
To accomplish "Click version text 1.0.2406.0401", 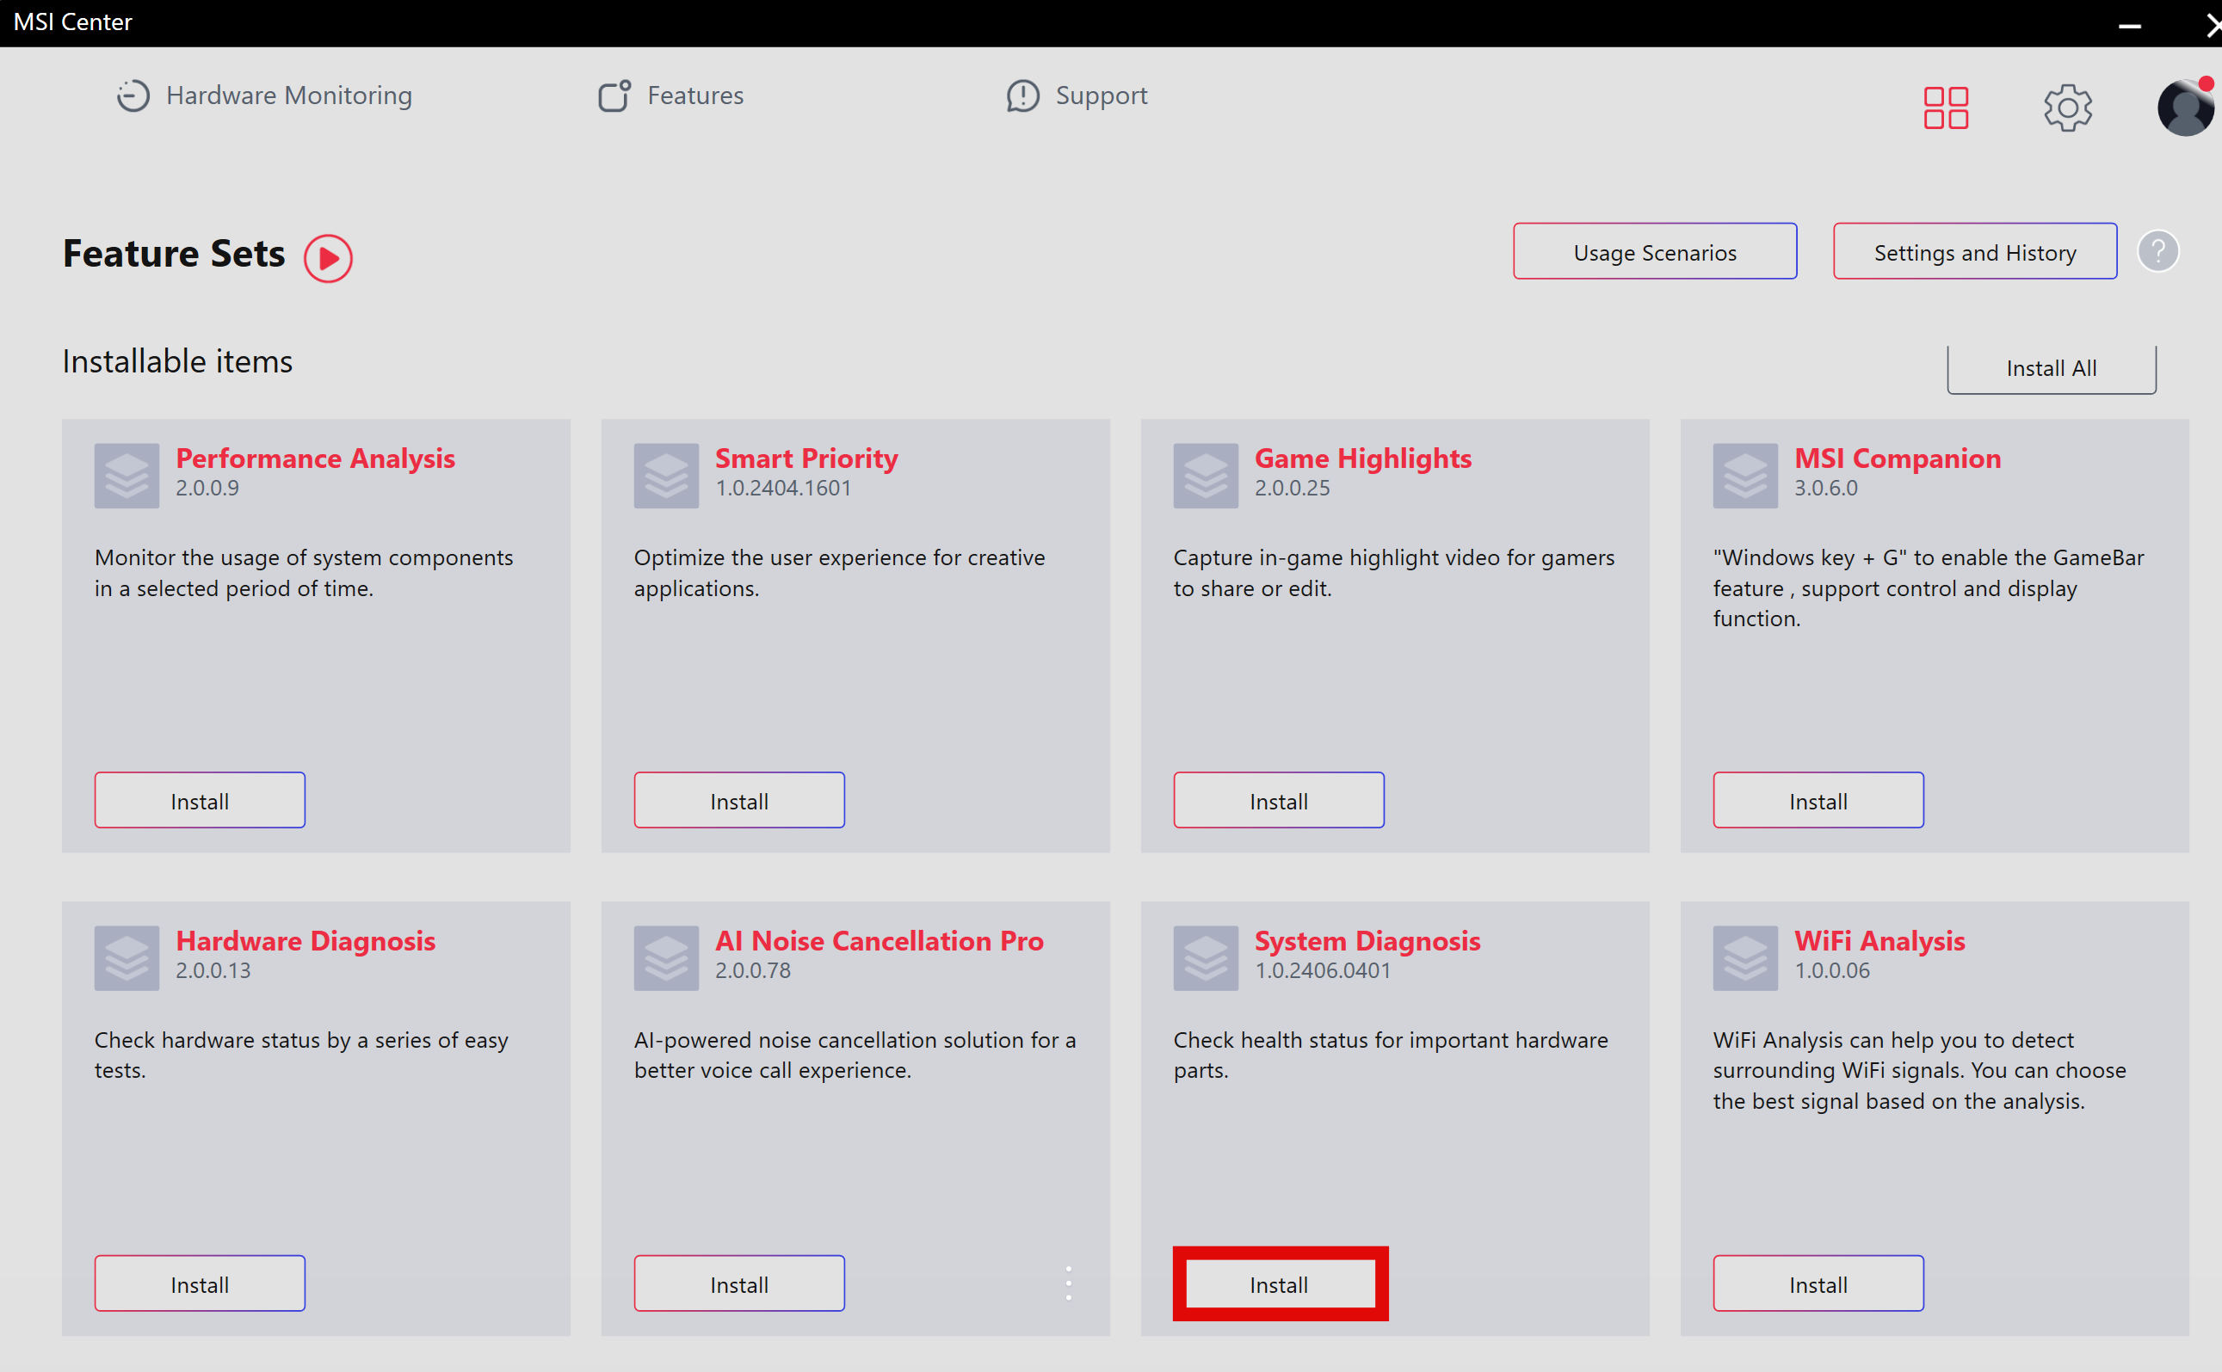I will coord(1322,971).
